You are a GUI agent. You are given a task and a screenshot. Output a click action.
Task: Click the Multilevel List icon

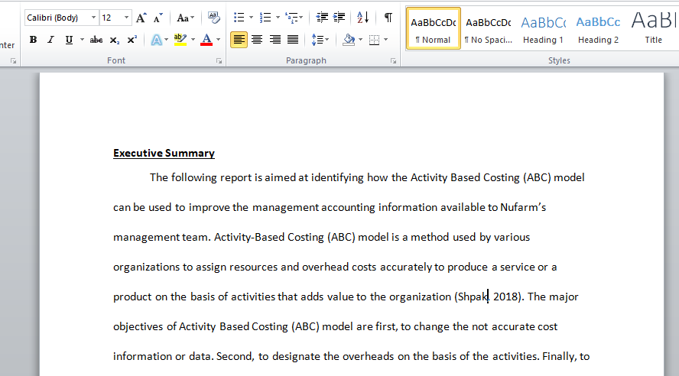coord(292,18)
